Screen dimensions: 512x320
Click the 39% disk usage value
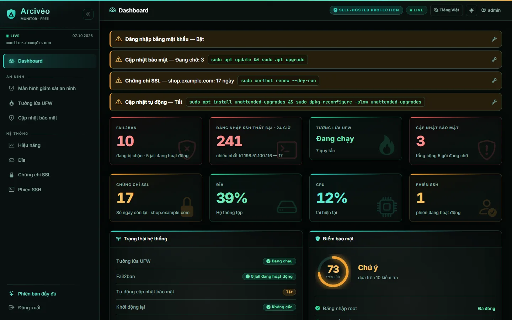point(232,198)
